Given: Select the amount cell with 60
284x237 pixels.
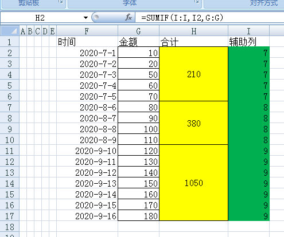Looking at the screenshot, I should tap(138, 85).
